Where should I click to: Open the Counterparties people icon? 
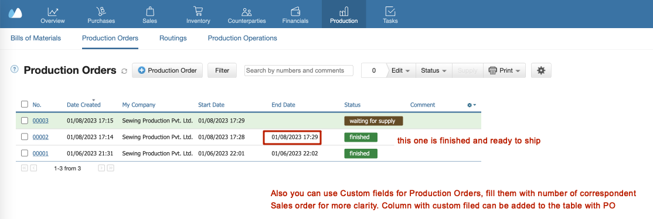(247, 12)
